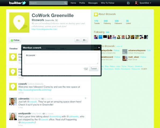Click the search magnifier icon
This screenshot has width=160, height=128.
click(65, 3)
